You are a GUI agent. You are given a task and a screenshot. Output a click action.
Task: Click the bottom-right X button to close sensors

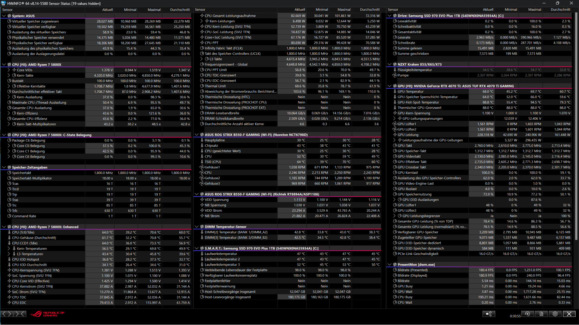pyautogui.click(x=569, y=314)
